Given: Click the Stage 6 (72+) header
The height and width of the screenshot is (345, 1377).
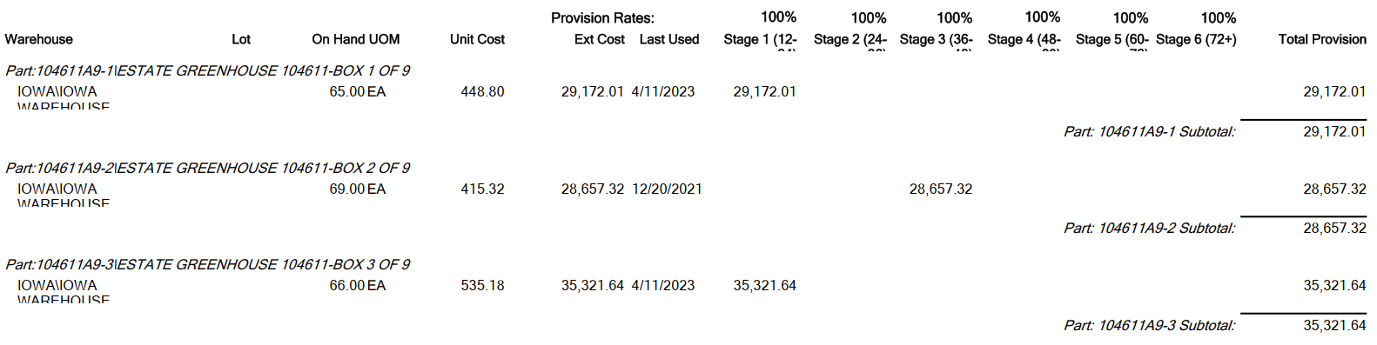Looking at the screenshot, I should tap(1196, 39).
